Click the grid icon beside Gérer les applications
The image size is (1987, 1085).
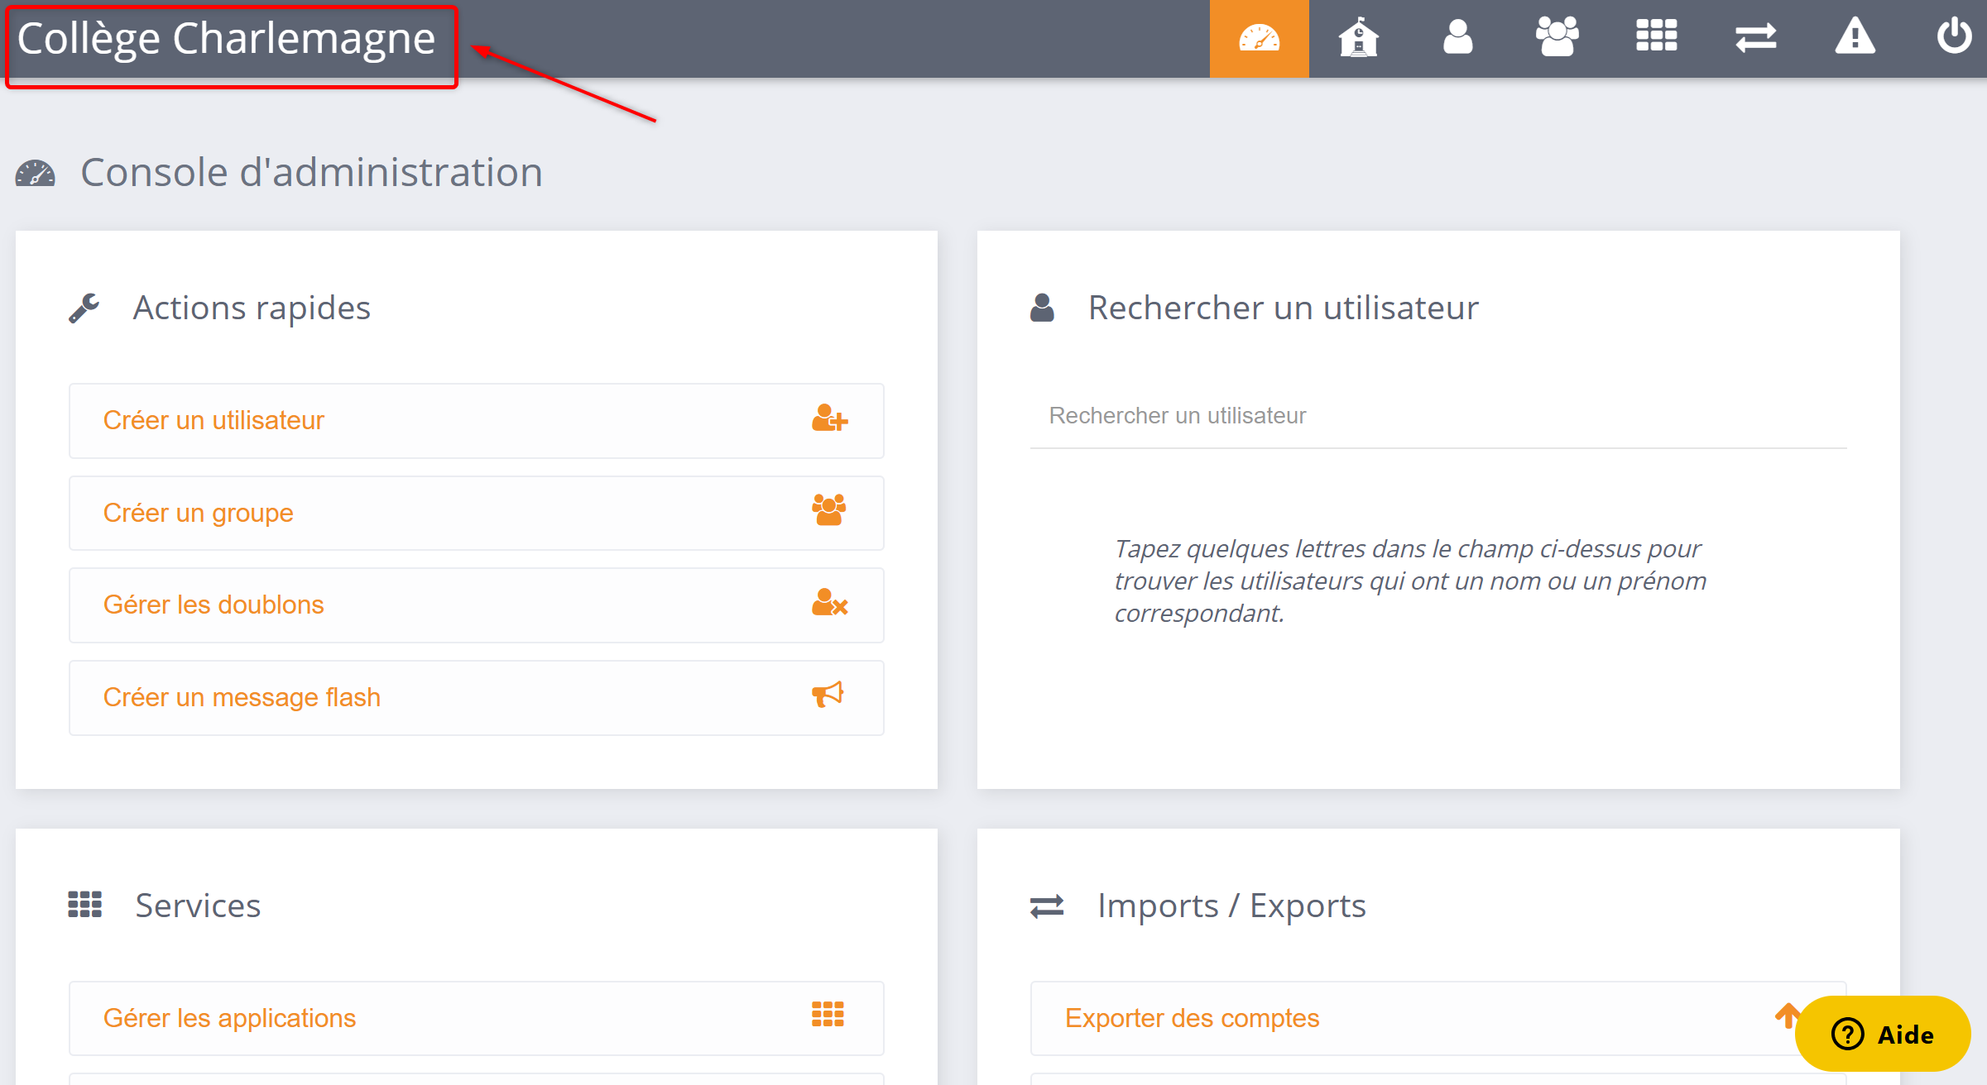[x=828, y=1014]
